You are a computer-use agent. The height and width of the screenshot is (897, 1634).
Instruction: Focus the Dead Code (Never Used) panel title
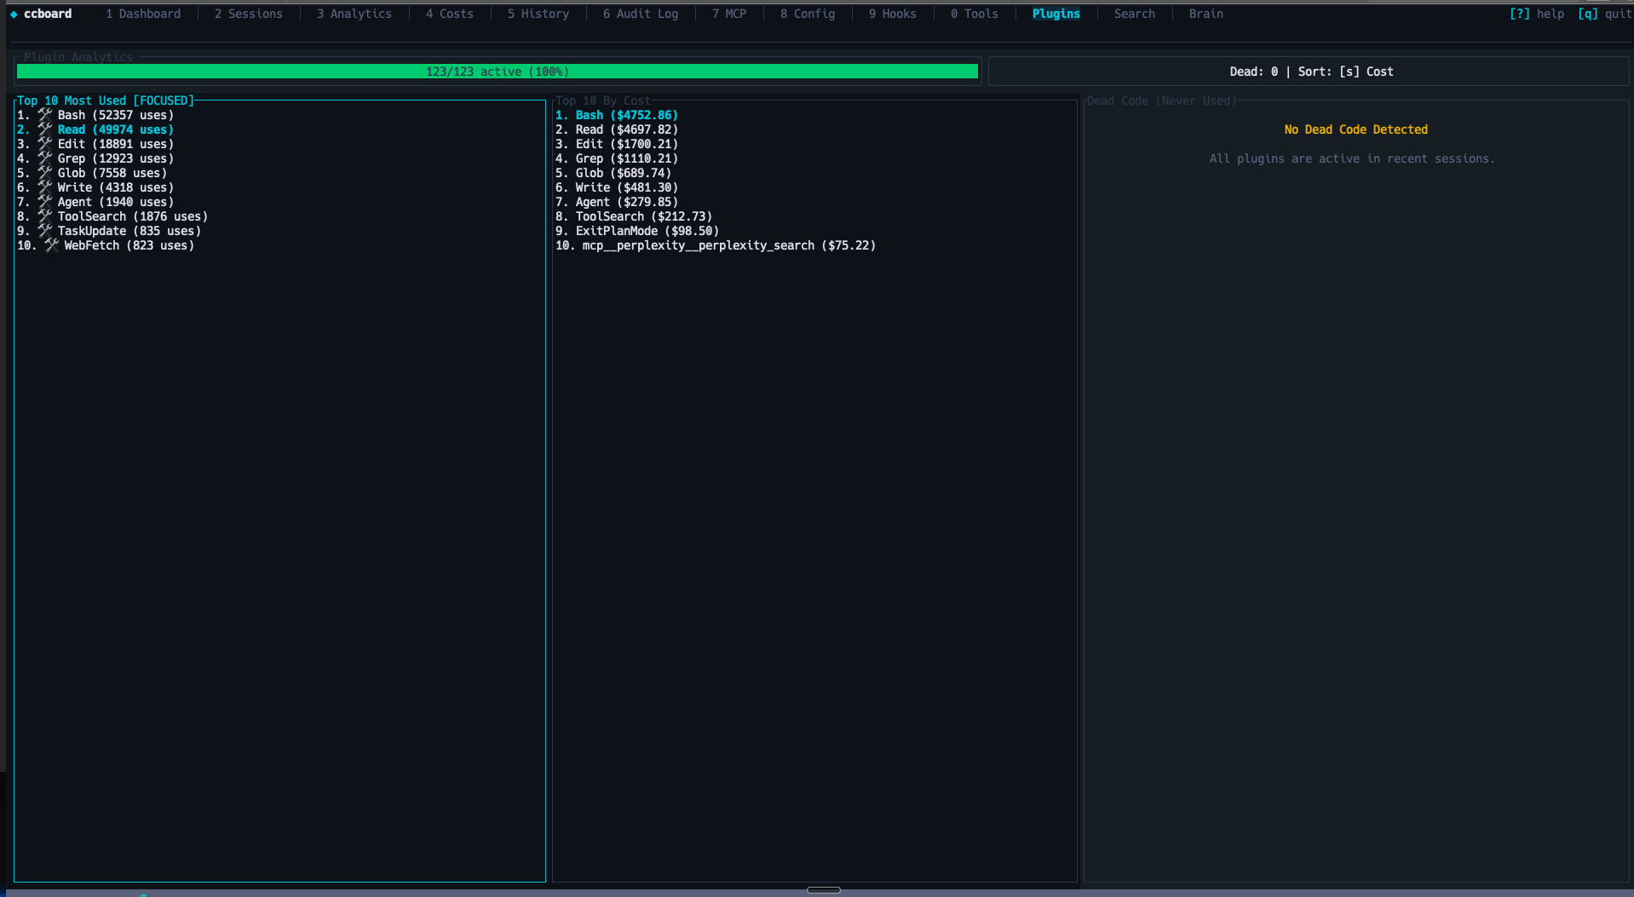[1162, 101]
